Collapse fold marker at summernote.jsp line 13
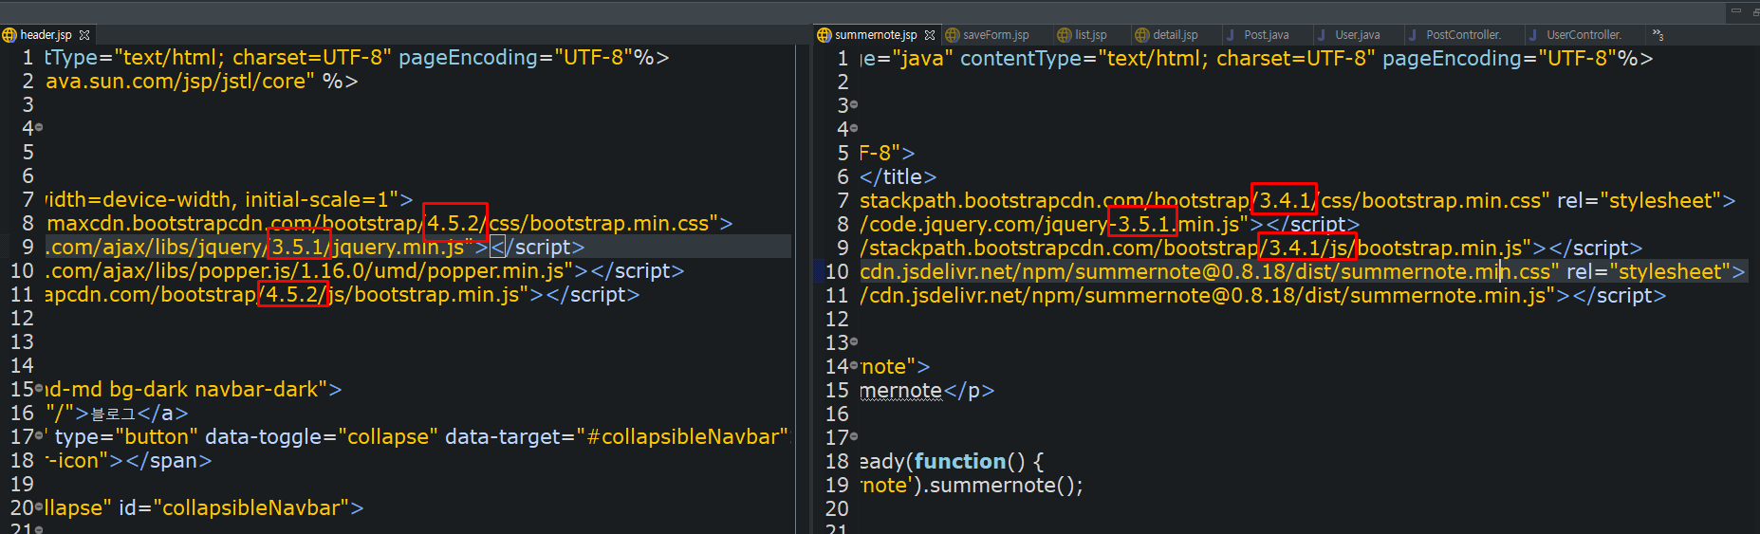Screen dimensions: 1760x534 [x=854, y=341]
